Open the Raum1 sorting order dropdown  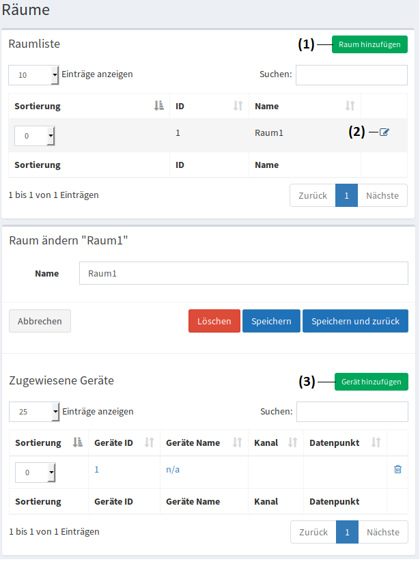(34, 136)
